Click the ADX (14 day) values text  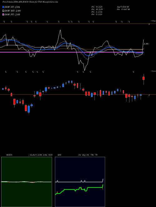[88, 155]
